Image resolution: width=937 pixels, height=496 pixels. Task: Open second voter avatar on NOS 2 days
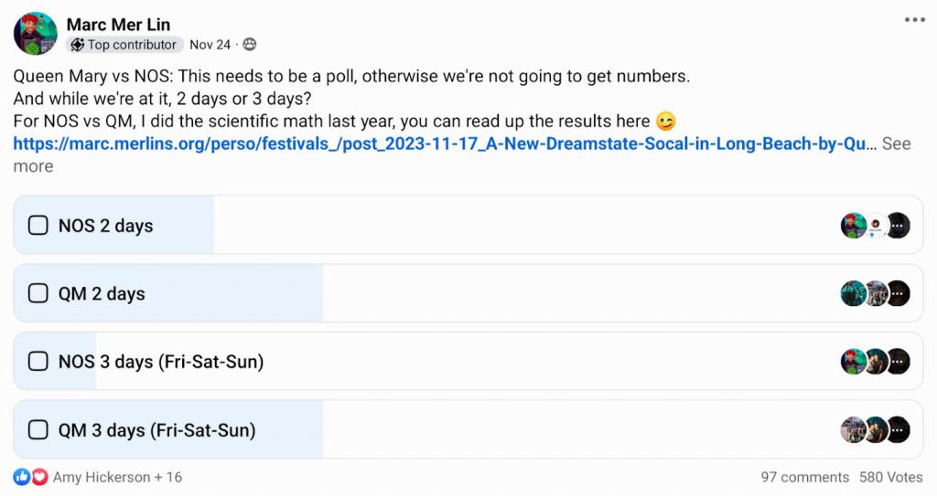tap(875, 226)
